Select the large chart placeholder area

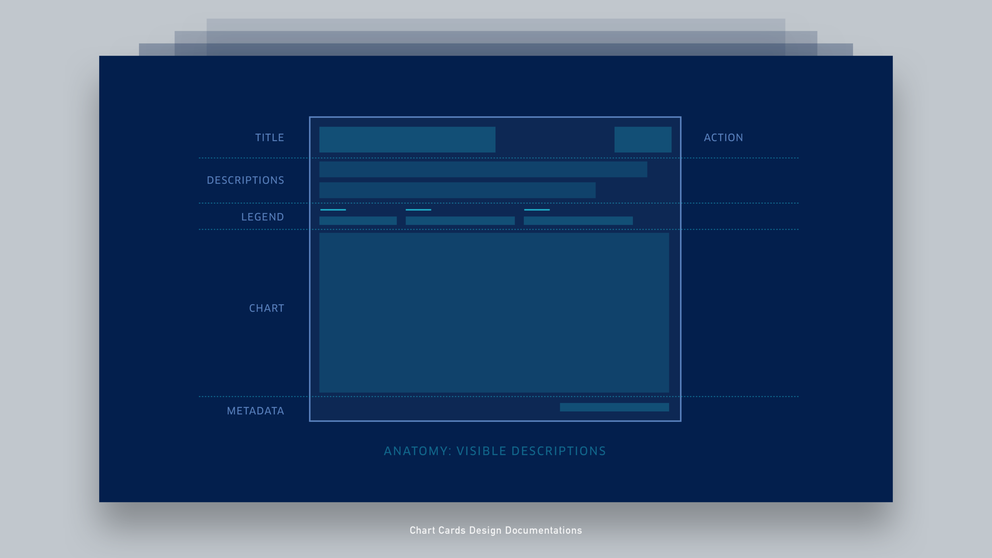494,313
